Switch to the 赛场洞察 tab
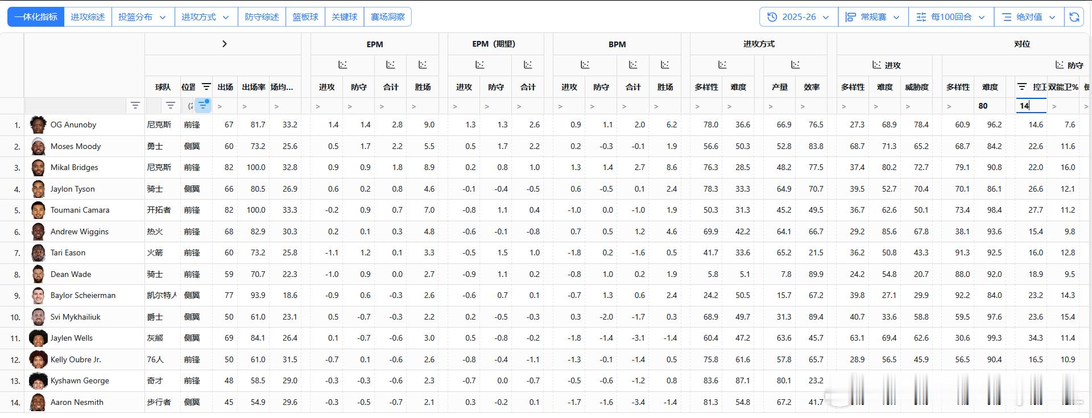The width and height of the screenshot is (1092, 418). coord(388,17)
